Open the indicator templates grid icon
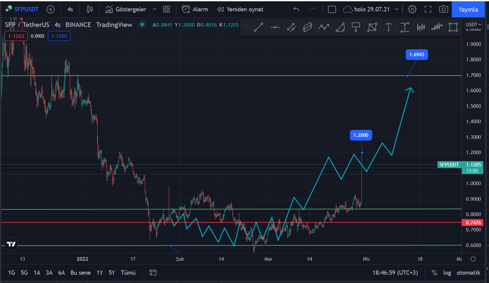The width and height of the screenshot is (489, 283). click(x=166, y=9)
